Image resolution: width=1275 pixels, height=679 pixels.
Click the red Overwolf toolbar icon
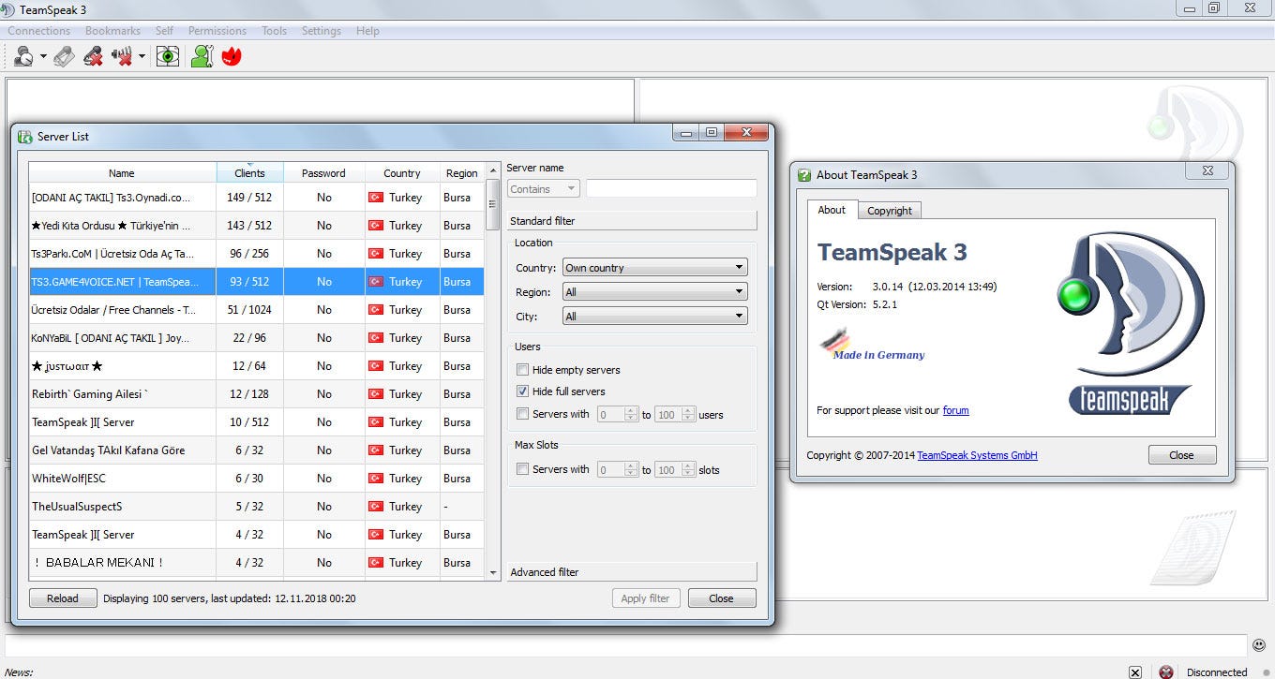coord(232,56)
